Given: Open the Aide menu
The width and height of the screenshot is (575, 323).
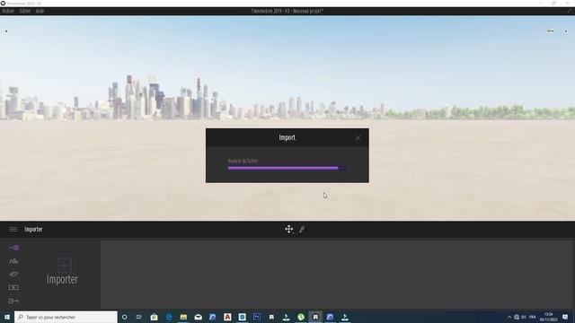Looking at the screenshot, I should 40,11.
